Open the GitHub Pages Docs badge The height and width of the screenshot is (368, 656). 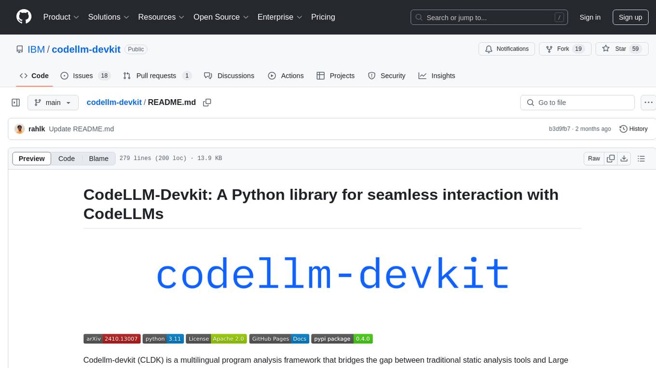pyautogui.click(x=279, y=339)
